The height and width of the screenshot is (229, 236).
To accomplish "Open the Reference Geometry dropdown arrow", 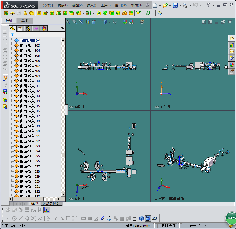I will pos(143,13).
